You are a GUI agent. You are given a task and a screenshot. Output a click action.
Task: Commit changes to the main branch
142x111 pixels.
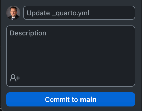[x=71, y=99]
